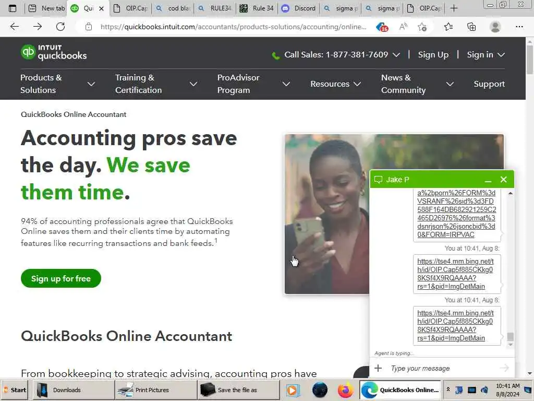
Task: Reload the page with the refresh icon
Action: [x=60, y=27]
